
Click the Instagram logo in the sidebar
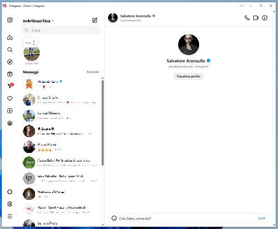pos(10,20)
